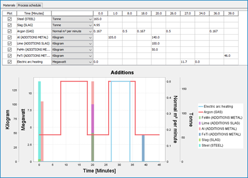This screenshot has width=248, height=178.
Task: Select the 0.0 time column header
Action: [100, 13]
